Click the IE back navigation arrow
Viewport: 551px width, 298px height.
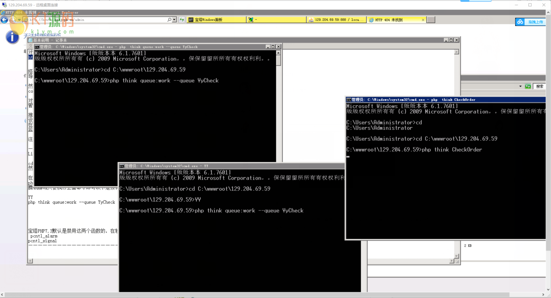coord(4,20)
